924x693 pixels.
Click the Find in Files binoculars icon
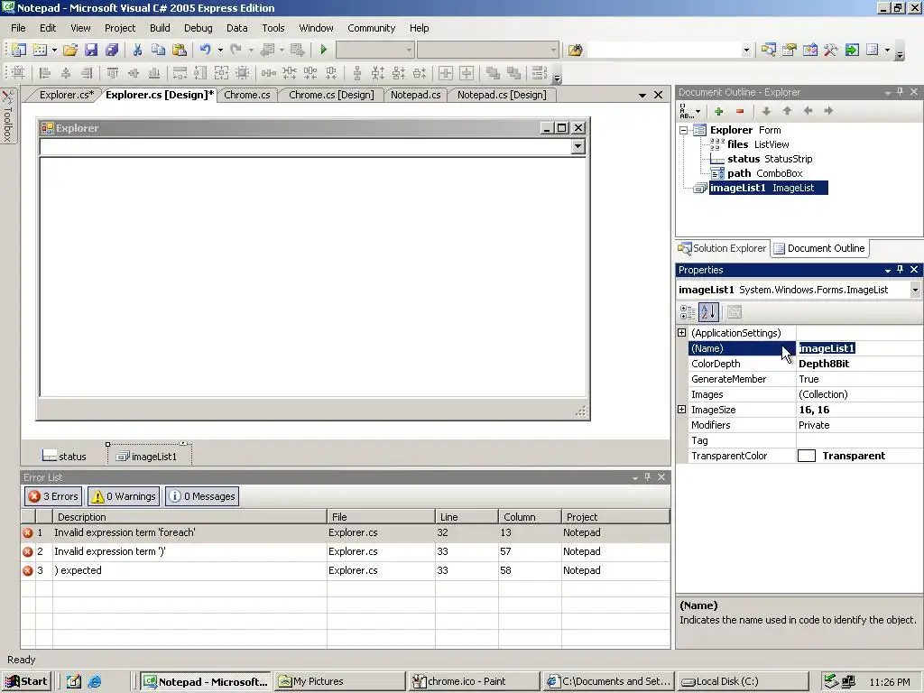[575, 51]
